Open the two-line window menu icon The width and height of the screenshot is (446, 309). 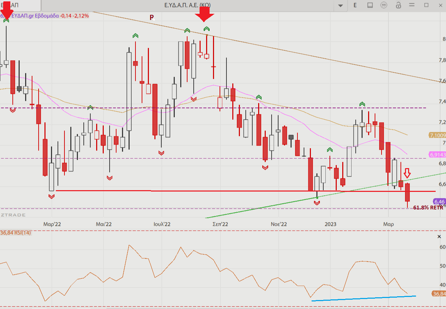(x=411, y=5)
